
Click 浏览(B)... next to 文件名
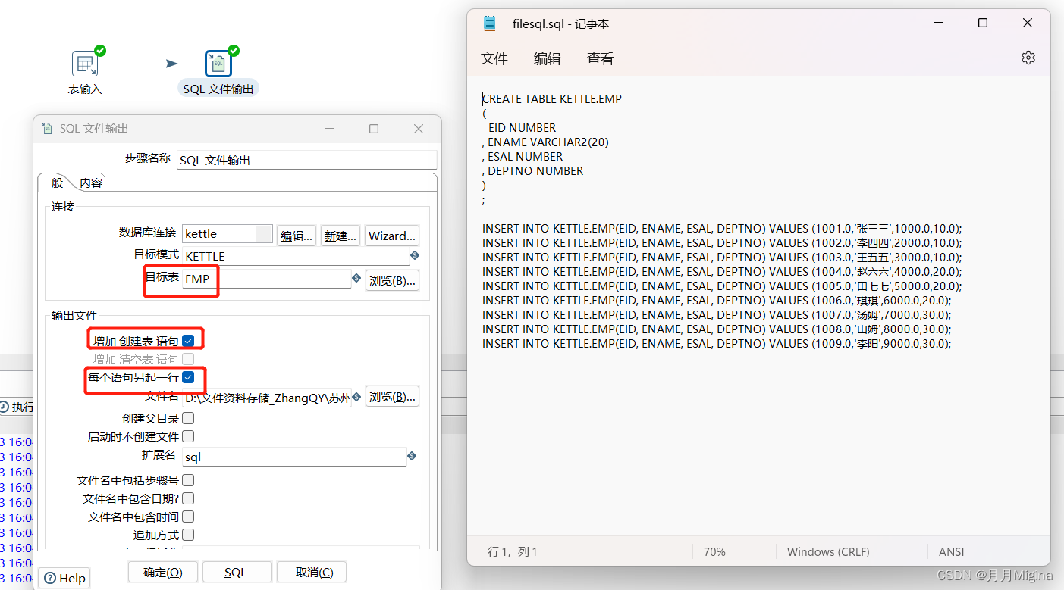coord(392,396)
